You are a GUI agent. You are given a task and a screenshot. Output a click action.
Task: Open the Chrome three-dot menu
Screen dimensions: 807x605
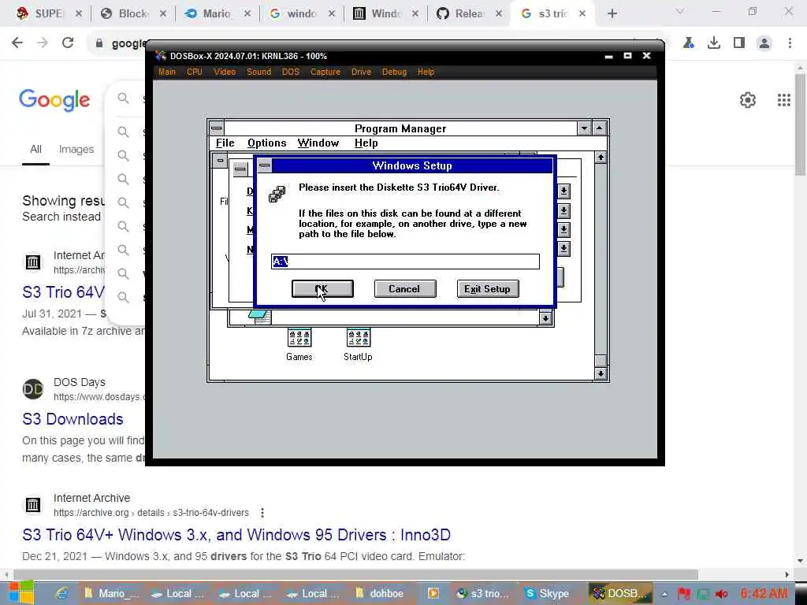point(790,43)
